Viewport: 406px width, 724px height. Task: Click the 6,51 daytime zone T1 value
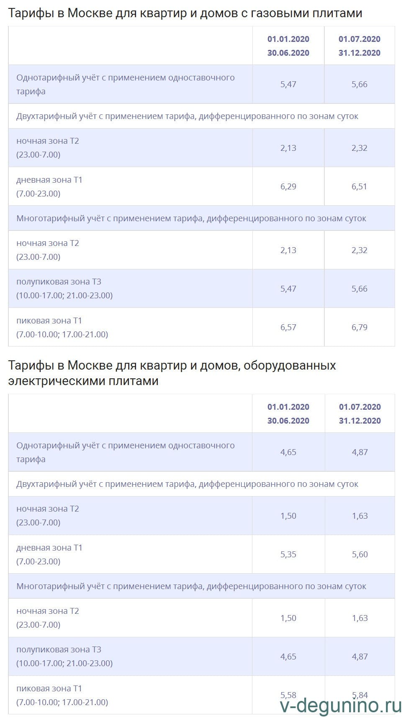(360, 186)
